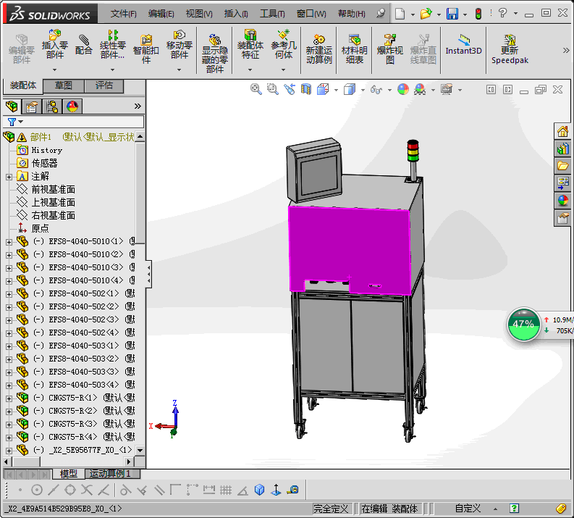
Task: Expand the 注解 (Annotations) tree node
Action: tap(9, 177)
